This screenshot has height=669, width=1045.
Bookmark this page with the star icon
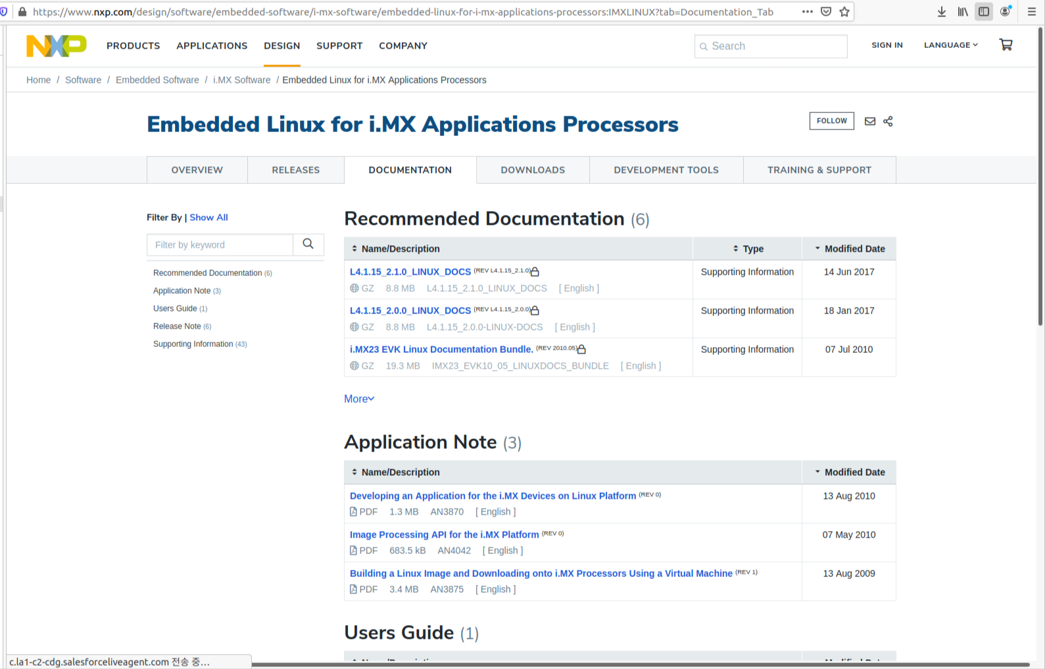pyautogui.click(x=844, y=12)
